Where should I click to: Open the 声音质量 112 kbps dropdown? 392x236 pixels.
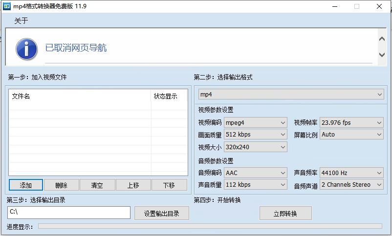point(256,185)
